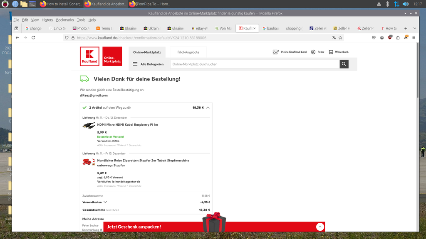Open the Edit menu
Screen dimensions: 426x239
25,20
